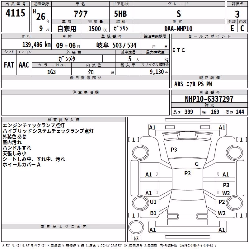Select the 車台番号 header
This screenshot has height=249, width=249.
209,92
